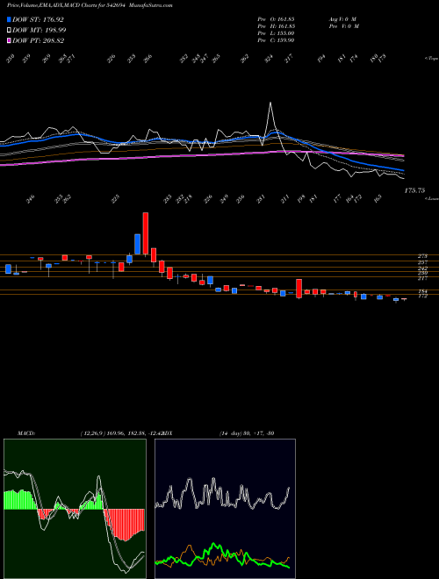Click the tall blue candlestick before the peak
Image resolution: width=439 pixels, height=579 pixels.
[x=138, y=244]
